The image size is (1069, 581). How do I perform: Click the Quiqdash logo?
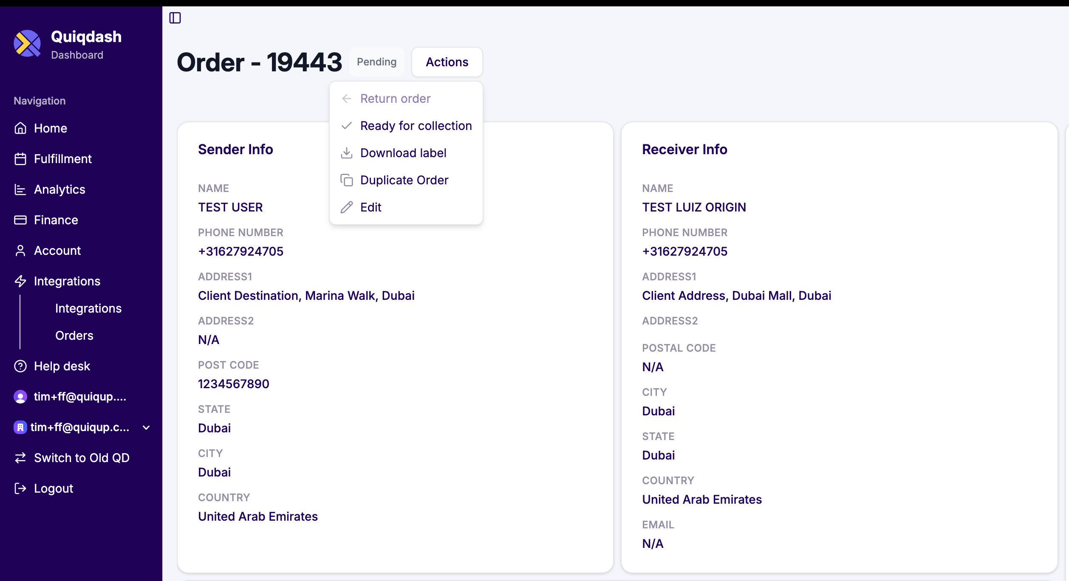pyautogui.click(x=27, y=43)
